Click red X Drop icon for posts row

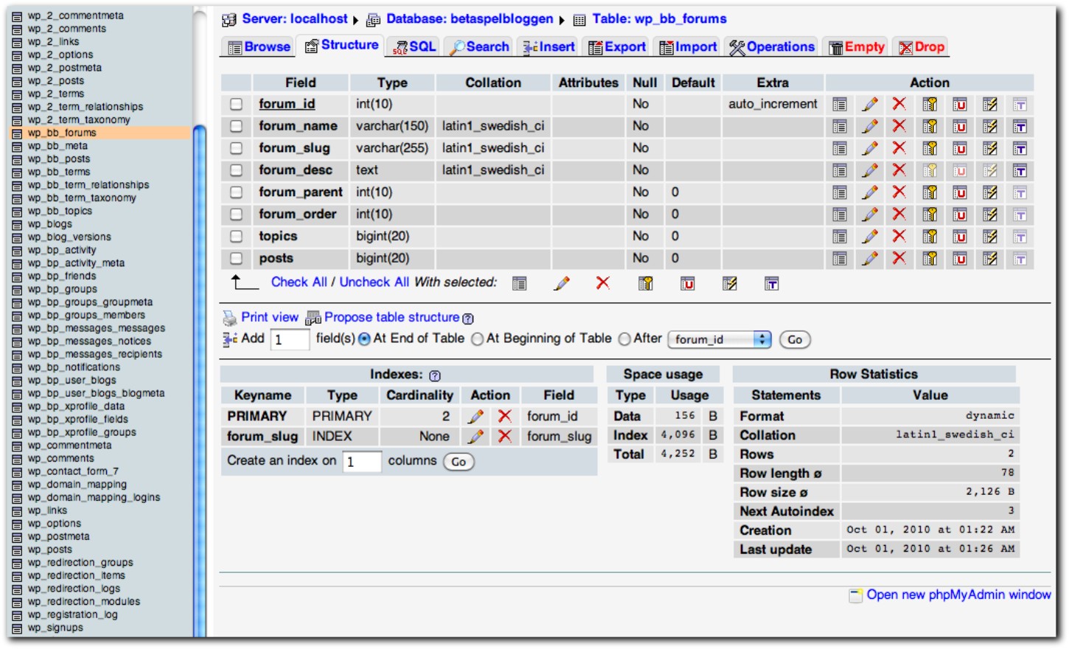[x=899, y=258]
